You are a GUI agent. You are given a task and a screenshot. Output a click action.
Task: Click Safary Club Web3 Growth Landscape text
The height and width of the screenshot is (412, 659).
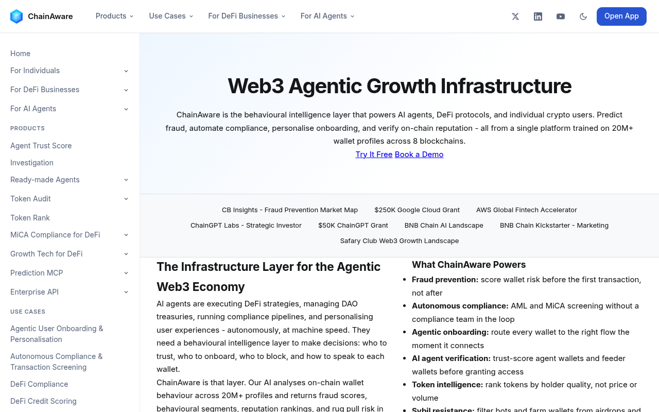(400, 241)
